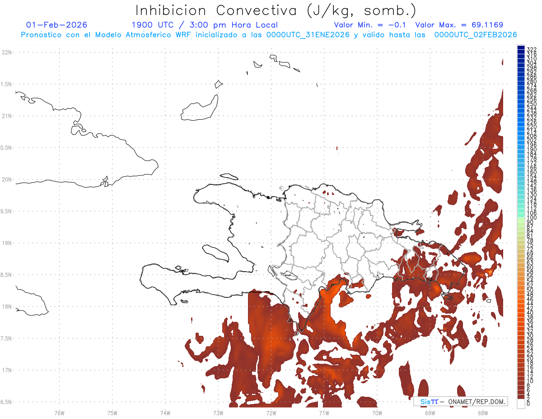Viewport: 542px width, 419px height.
Task: Click the "100" colorbar label
Action: click(531, 218)
